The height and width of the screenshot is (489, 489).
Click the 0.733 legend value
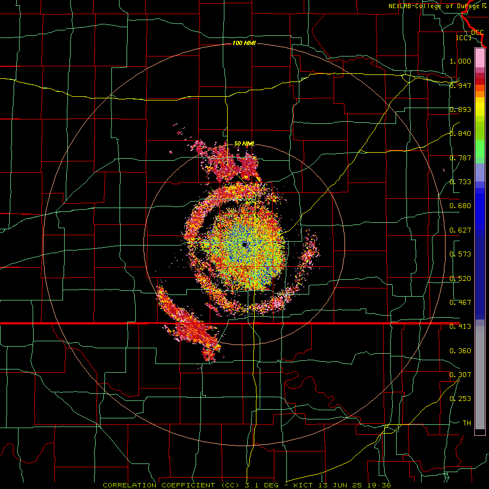[460, 182]
